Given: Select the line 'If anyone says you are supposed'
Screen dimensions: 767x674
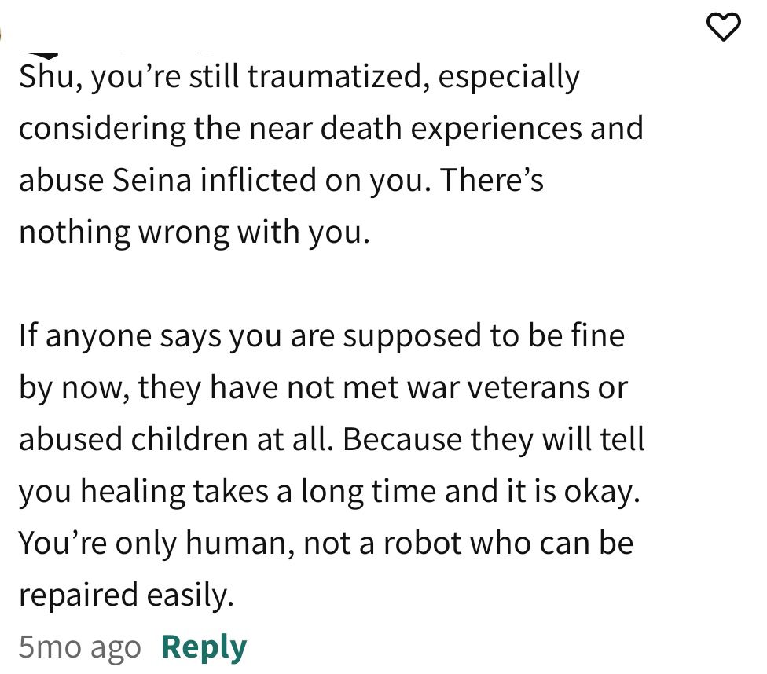Looking at the screenshot, I should [322, 336].
